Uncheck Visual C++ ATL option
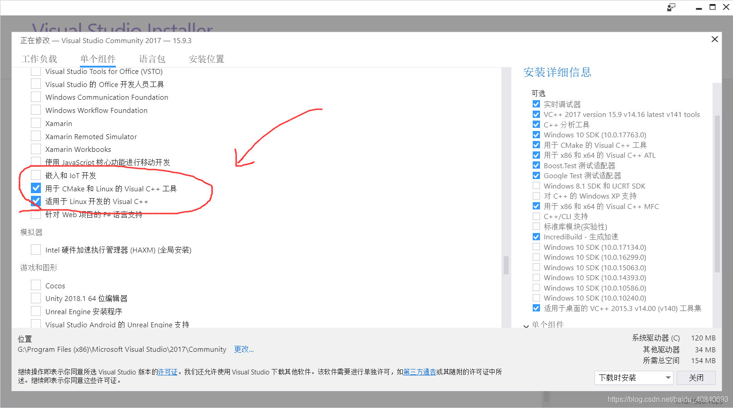Screen dimensions: 733x408 click(x=536, y=155)
